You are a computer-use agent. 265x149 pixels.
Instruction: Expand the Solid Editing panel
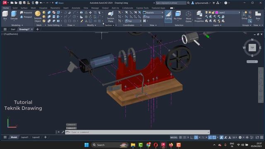tap(55, 25)
